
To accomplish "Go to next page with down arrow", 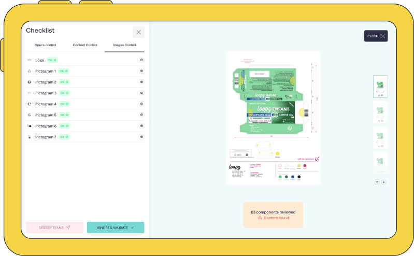I will pyautogui.click(x=383, y=182).
